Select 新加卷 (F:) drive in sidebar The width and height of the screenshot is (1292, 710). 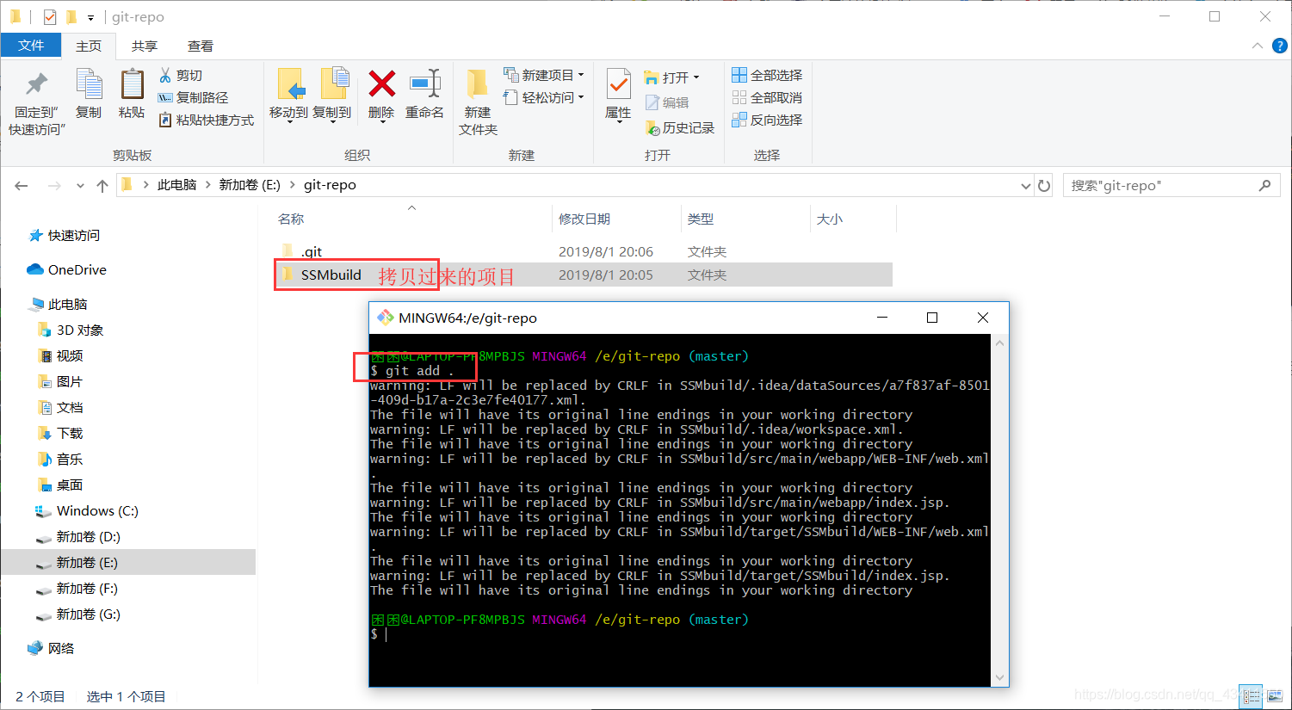tap(87, 589)
